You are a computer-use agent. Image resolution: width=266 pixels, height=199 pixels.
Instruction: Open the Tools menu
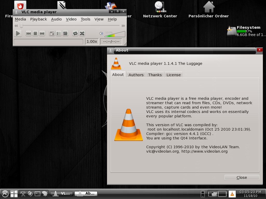85,19
